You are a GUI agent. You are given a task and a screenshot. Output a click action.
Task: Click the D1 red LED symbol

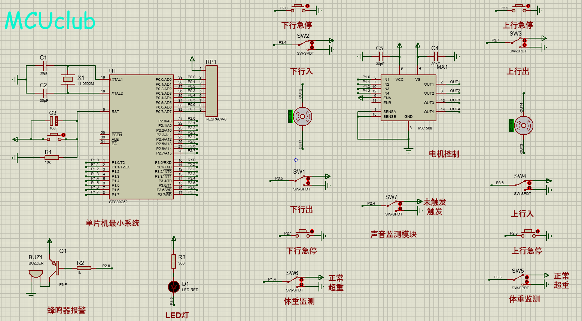[174, 287]
